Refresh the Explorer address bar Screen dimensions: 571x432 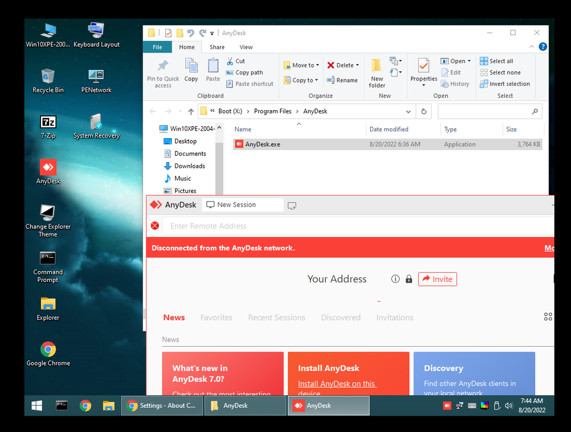[424, 111]
